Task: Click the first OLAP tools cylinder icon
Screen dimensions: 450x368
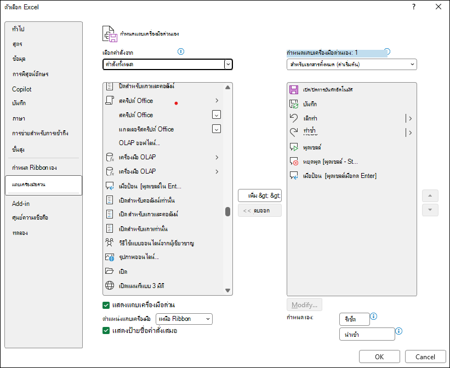Action: (x=110, y=157)
